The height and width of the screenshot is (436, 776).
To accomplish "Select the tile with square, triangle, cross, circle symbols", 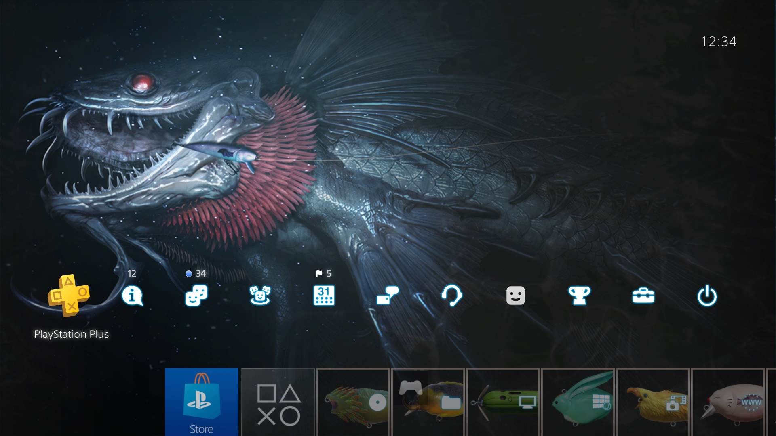I will (x=278, y=402).
